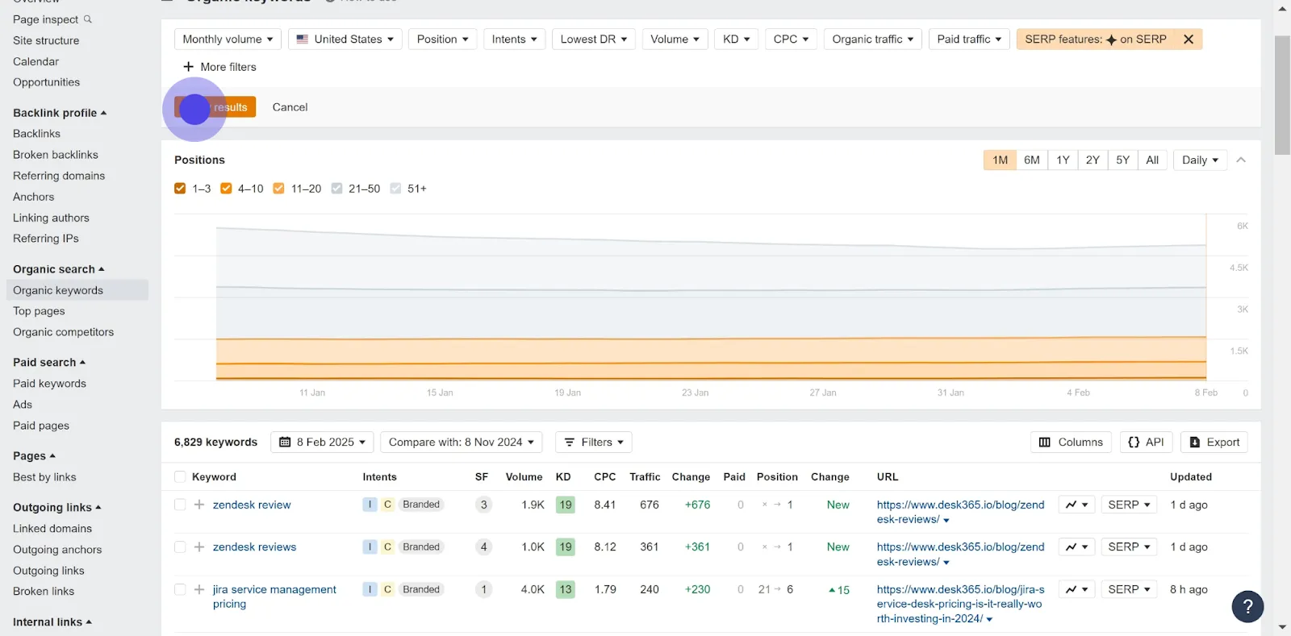Select the 1Y time range tab
Screen dimensions: 1291x636
1063,160
